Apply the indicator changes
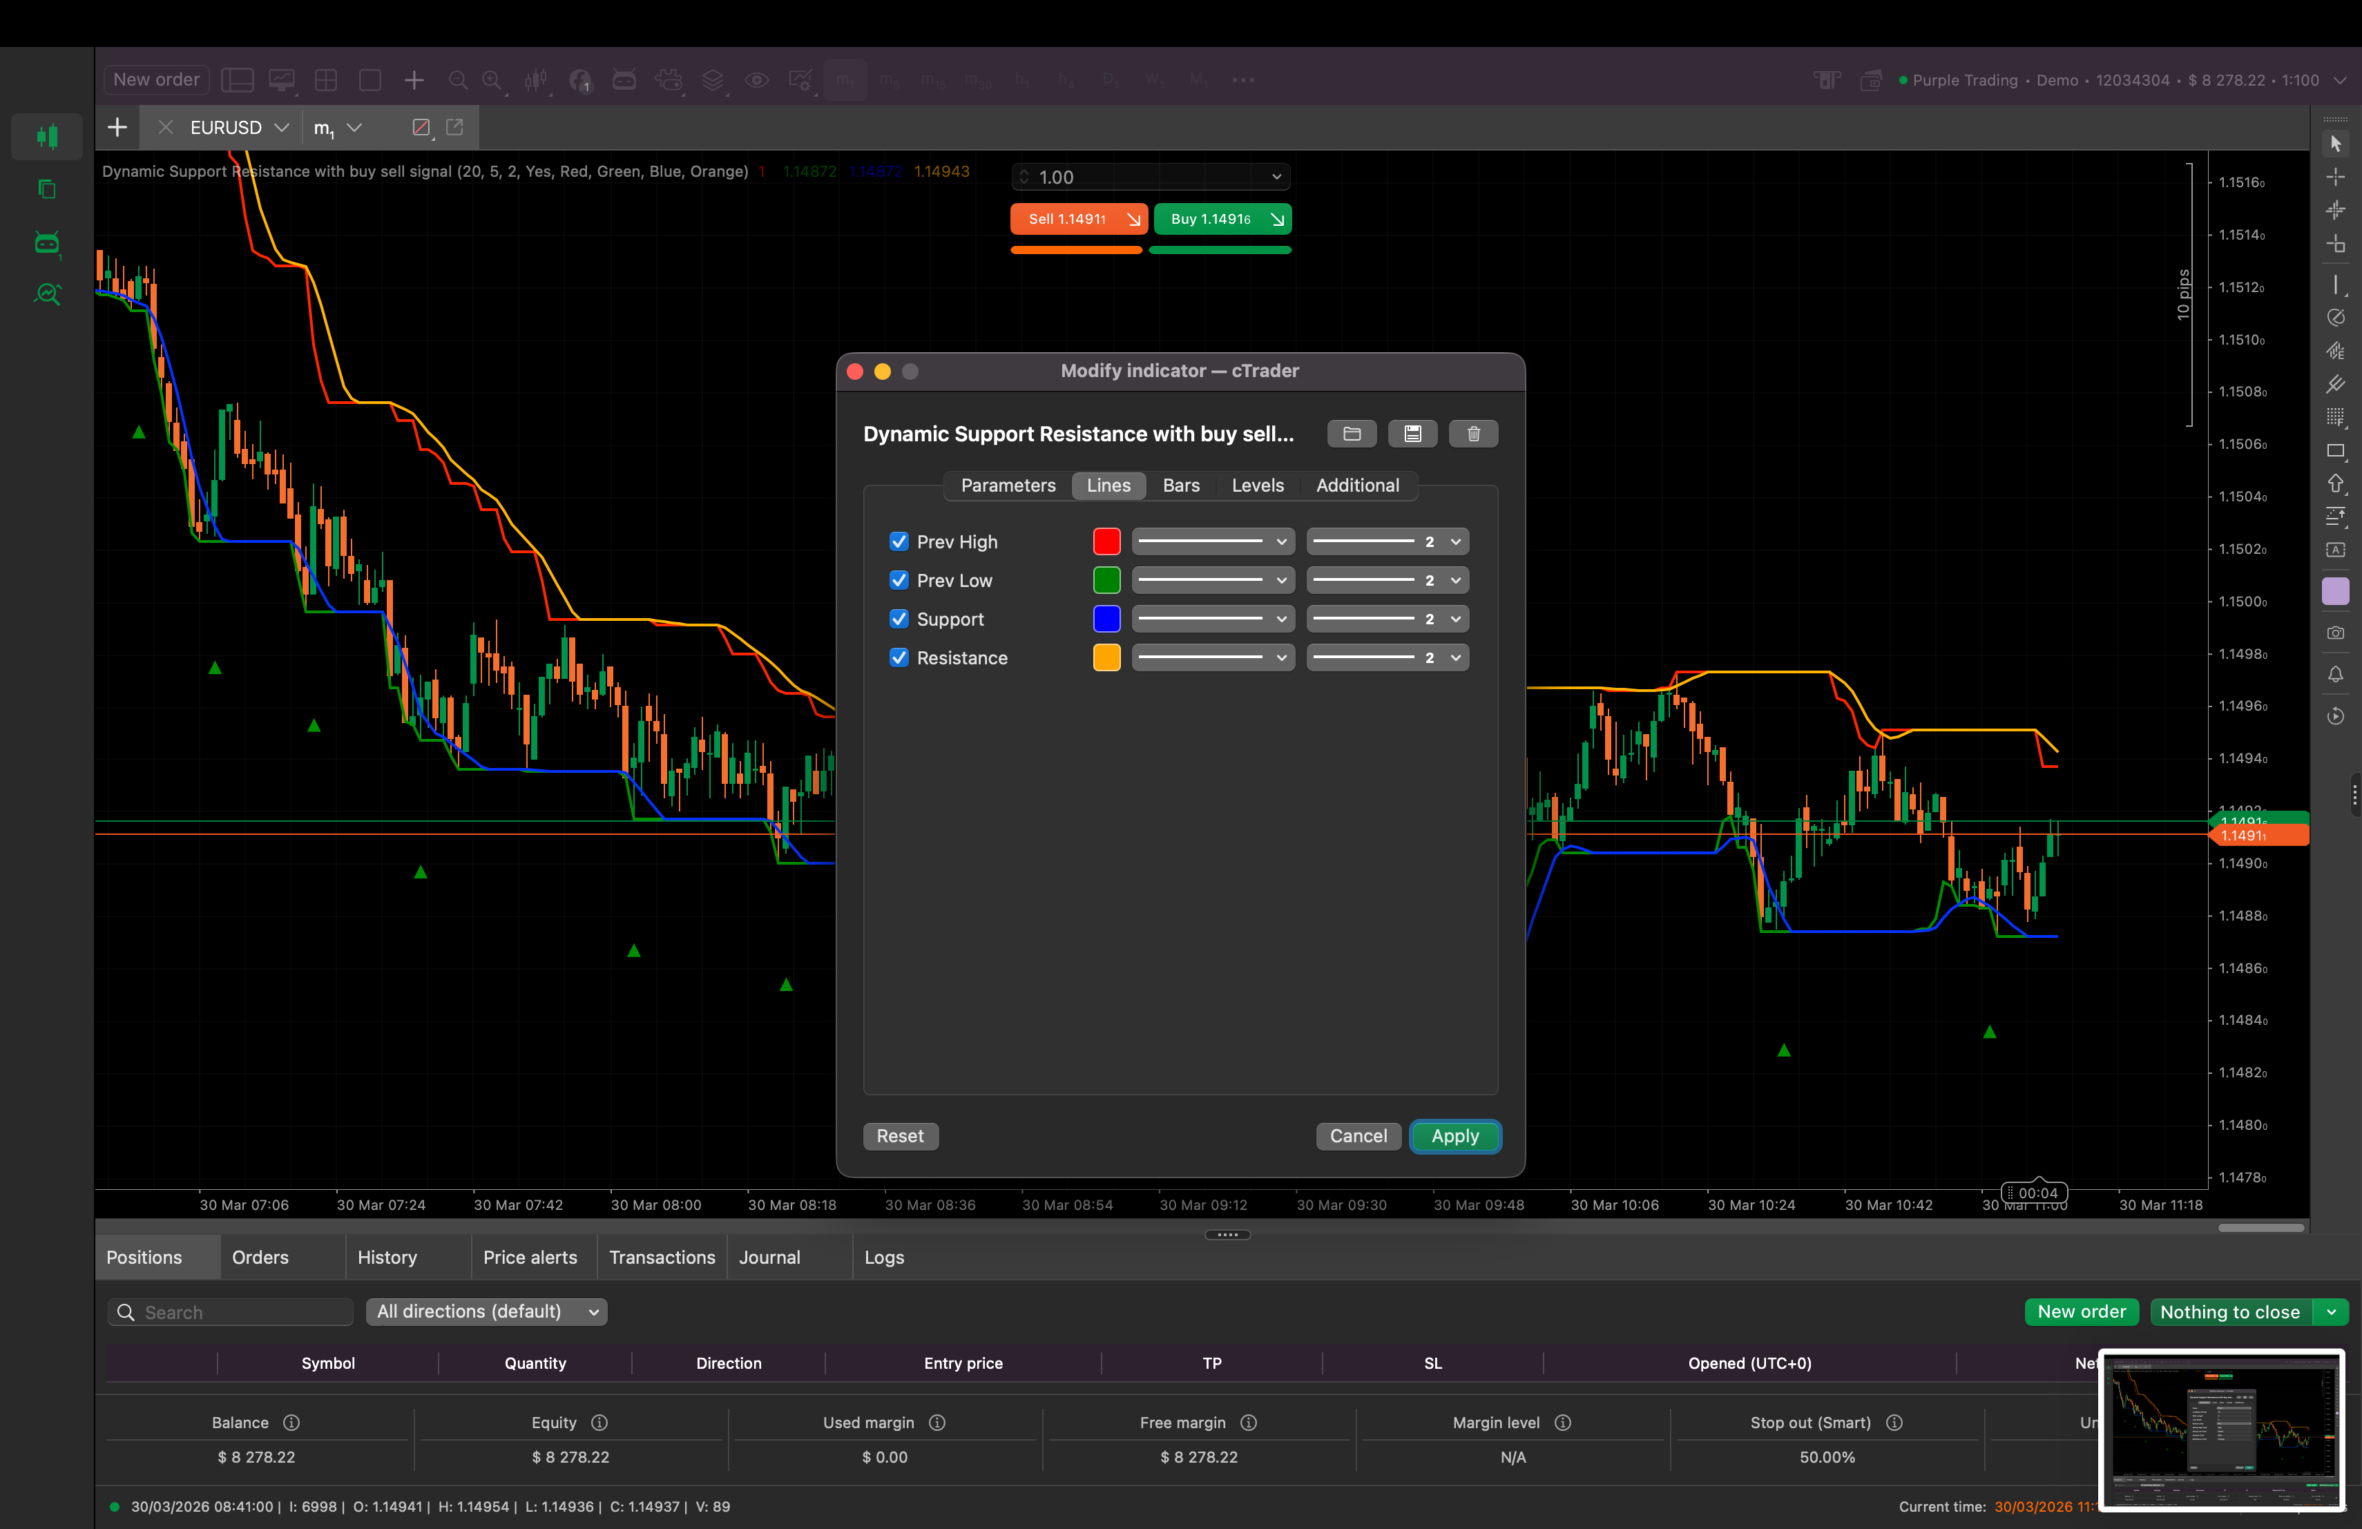Screen dimensions: 2362x1529 (x=1455, y=1136)
